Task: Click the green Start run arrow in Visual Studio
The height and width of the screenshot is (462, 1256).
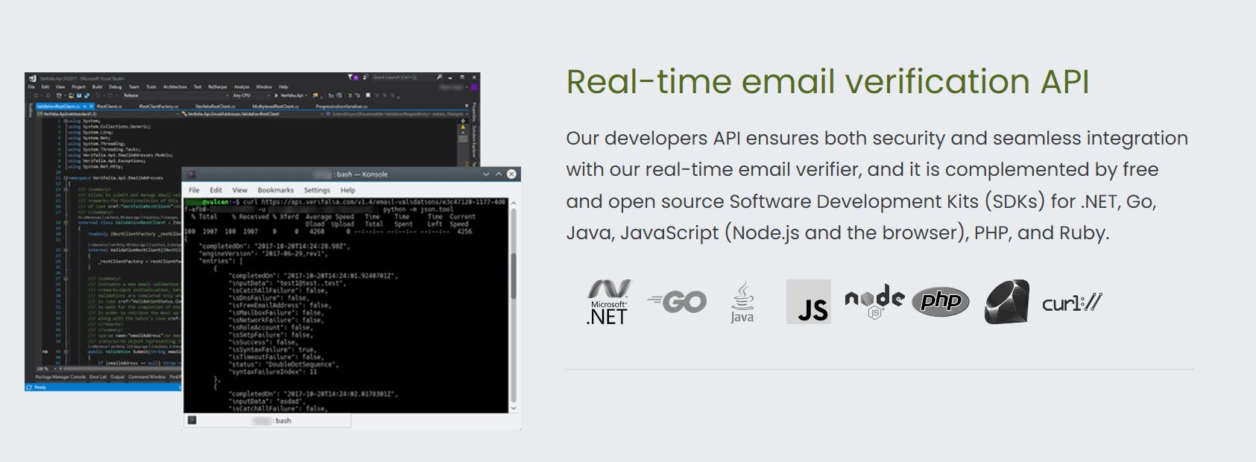Action: coord(277,95)
